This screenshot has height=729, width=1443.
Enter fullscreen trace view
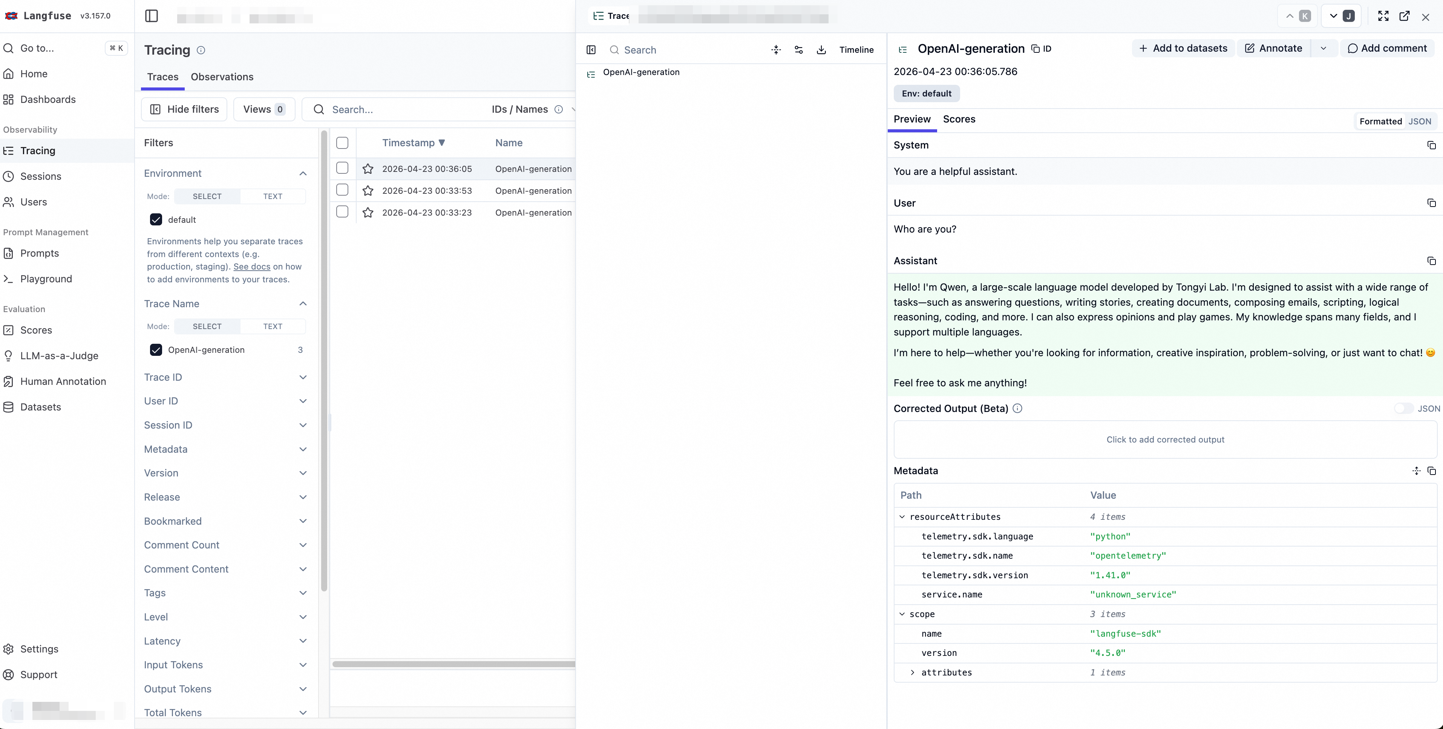click(x=1383, y=16)
